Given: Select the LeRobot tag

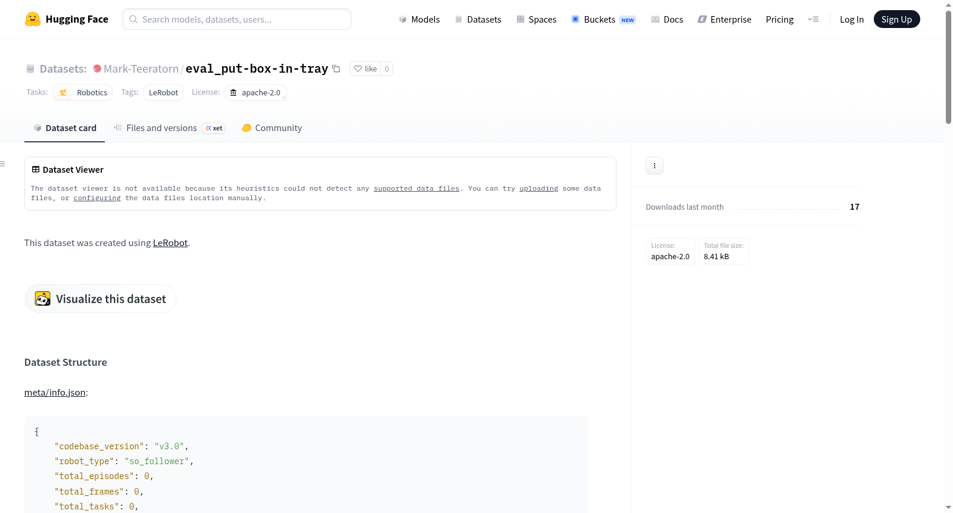Looking at the screenshot, I should 163,92.
